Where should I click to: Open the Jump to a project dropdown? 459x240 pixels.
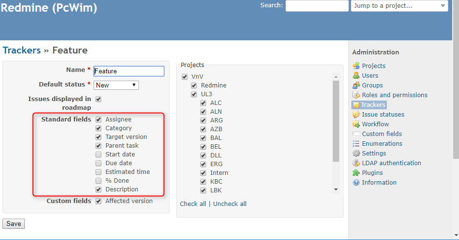click(x=399, y=6)
